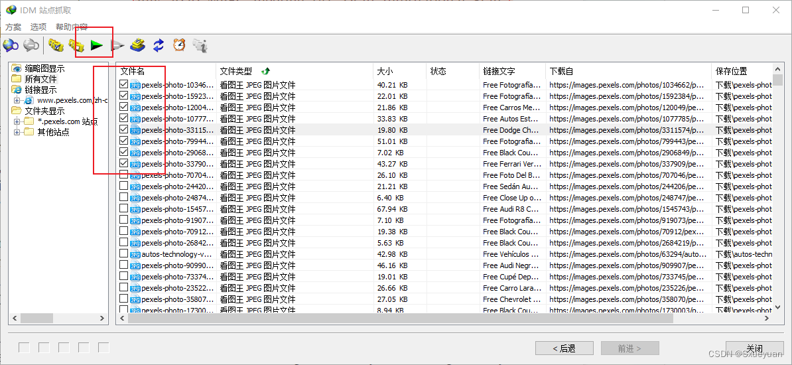The width and height of the screenshot is (792, 365).
Task: Sort by the 状态 column header
Action: (452, 71)
